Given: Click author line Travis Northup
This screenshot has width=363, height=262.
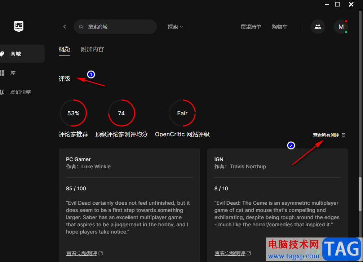Looking at the screenshot, I should tap(240, 166).
